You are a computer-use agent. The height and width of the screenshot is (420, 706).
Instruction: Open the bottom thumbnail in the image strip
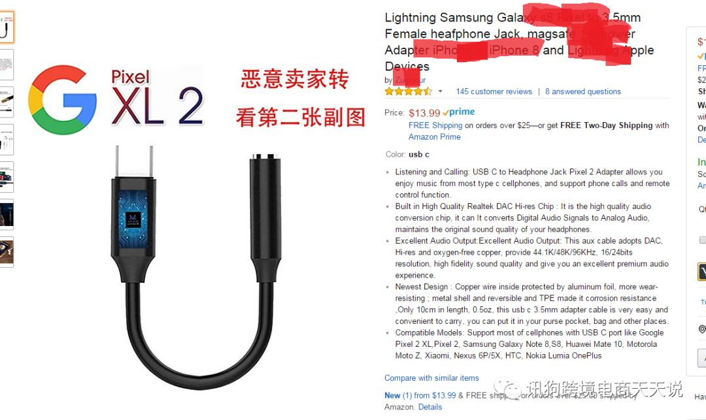tap(7, 252)
